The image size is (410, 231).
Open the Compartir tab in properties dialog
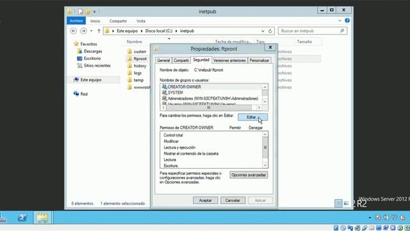(181, 60)
